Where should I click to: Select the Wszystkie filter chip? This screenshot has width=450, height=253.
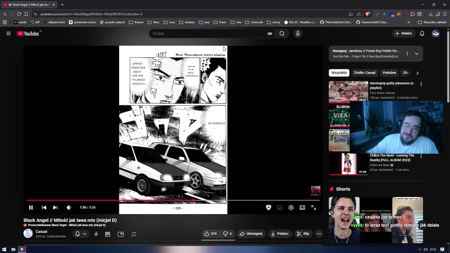tap(339, 73)
